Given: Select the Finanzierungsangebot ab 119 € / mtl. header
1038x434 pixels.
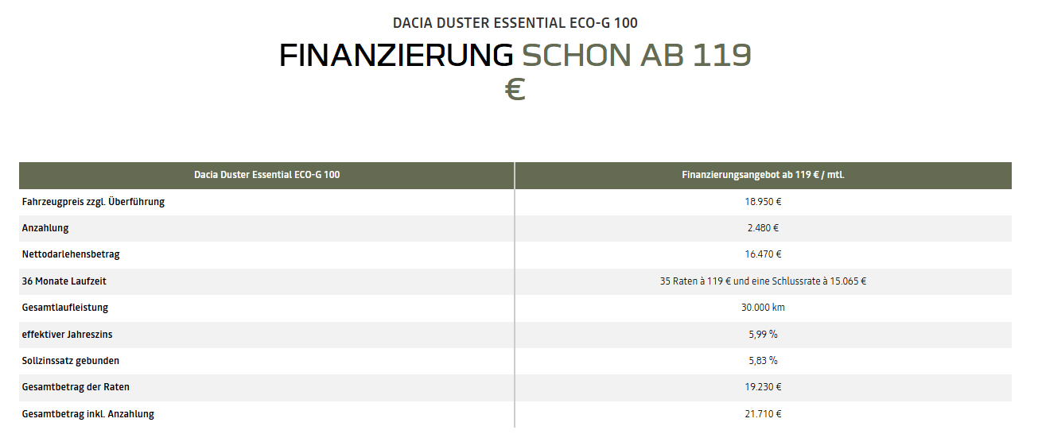Looking at the screenshot, I should click(x=764, y=175).
